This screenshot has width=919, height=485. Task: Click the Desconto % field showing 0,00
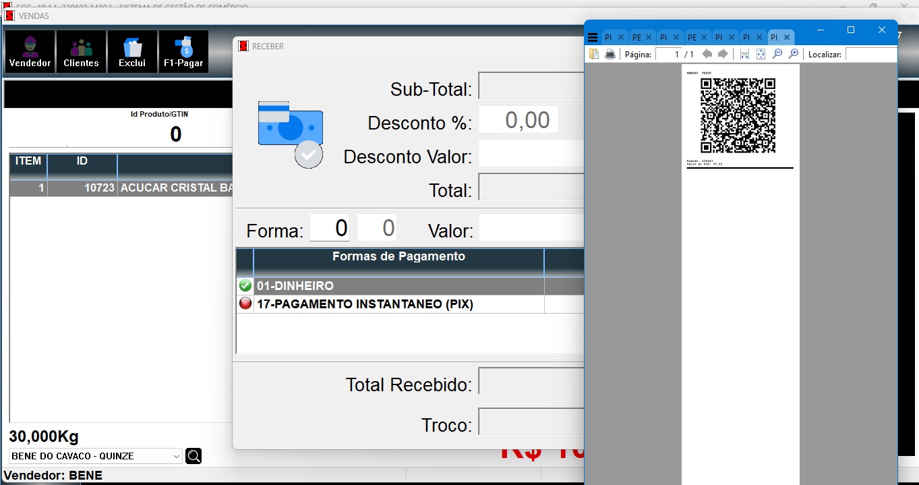point(518,119)
